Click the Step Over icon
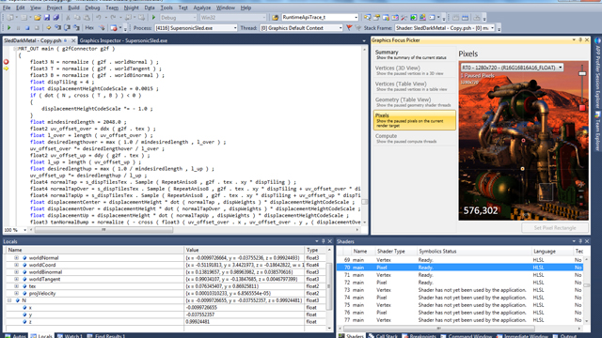This screenshot has width=602, height=338. (67, 28)
